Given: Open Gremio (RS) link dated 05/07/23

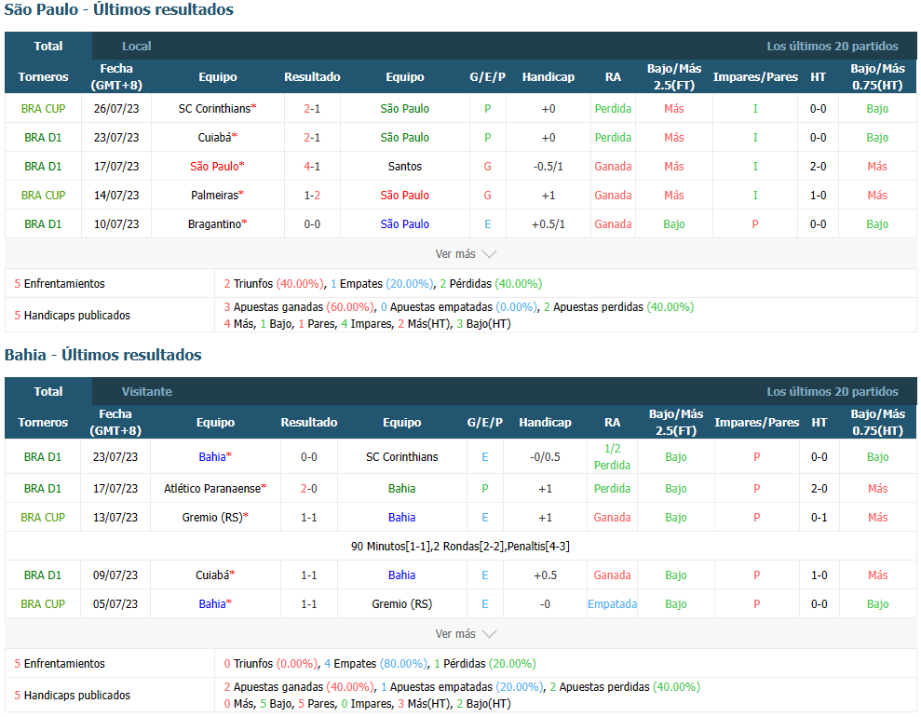Looking at the screenshot, I should (401, 603).
